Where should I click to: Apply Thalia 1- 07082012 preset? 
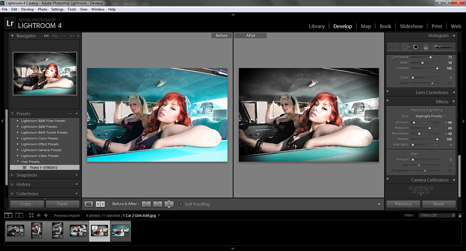pos(45,167)
